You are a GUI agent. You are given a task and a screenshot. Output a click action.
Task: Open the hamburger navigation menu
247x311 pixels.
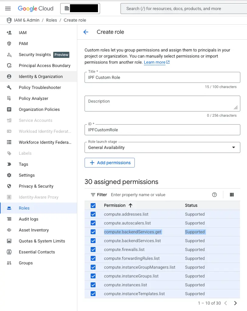[8, 9]
